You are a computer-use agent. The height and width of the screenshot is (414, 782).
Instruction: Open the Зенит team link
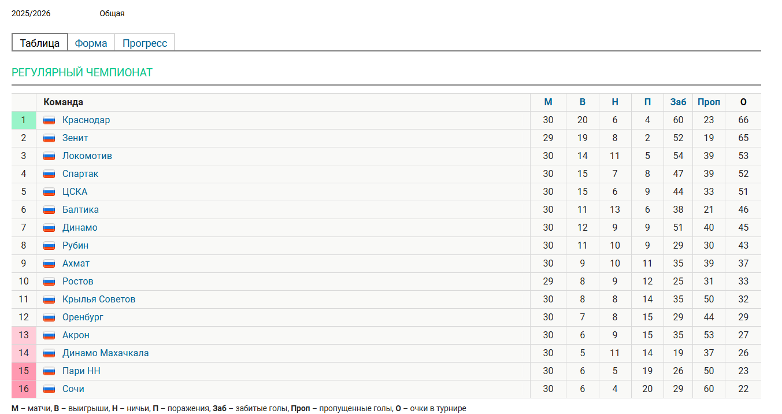(x=75, y=138)
